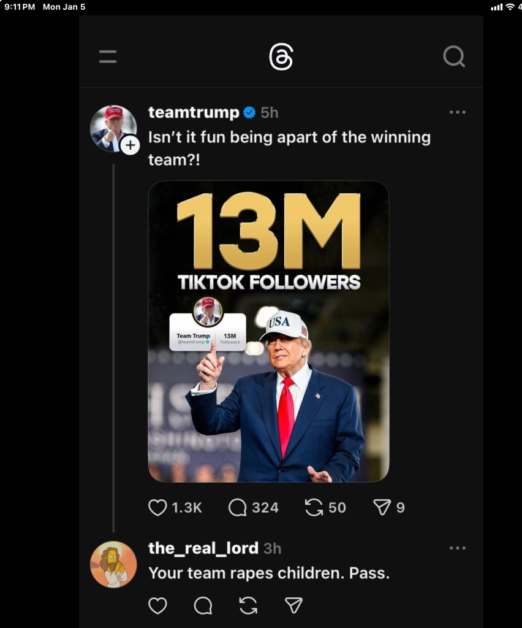Repost the_real_lord's reply
Image resolution: width=522 pixels, height=628 pixels.
click(x=248, y=606)
